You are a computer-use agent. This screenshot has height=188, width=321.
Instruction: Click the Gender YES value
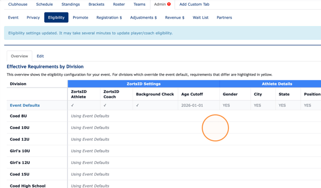(x=226, y=105)
